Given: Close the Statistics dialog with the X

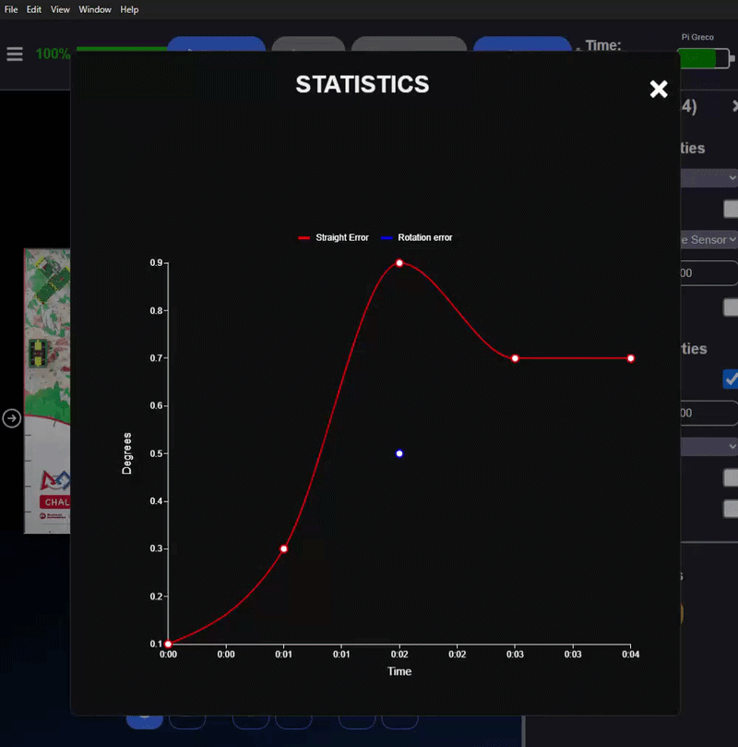Looking at the screenshot, I should (x=659, y=89).
